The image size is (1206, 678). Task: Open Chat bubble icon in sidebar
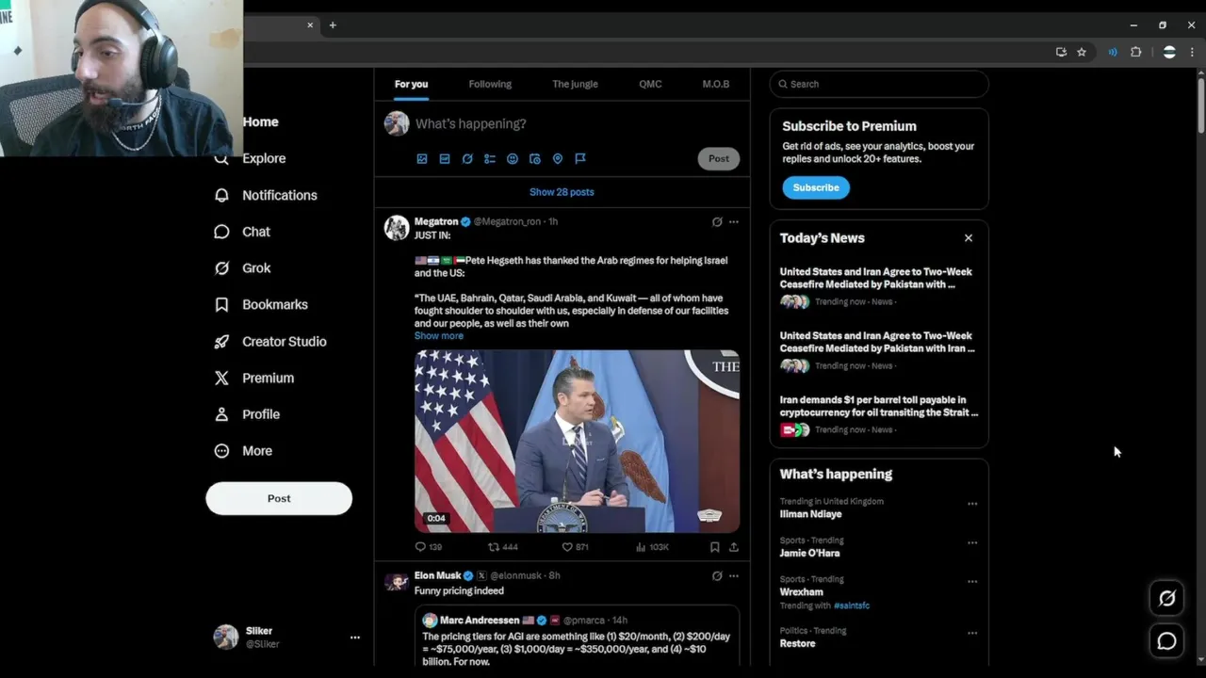(x=221, y=232)
